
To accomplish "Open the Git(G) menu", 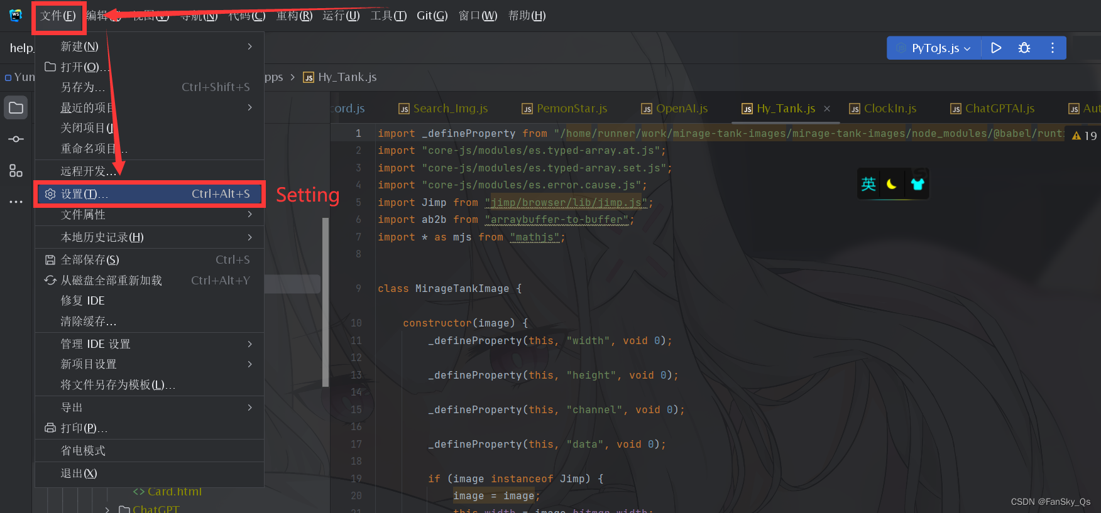I will (432, 16).
